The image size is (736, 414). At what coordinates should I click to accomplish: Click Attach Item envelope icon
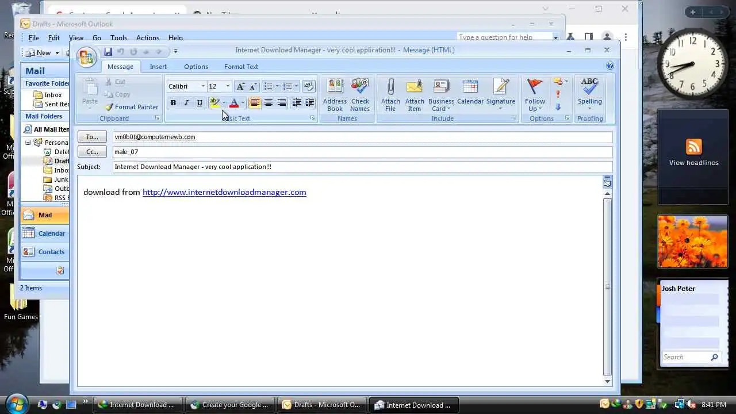(415, 95)
